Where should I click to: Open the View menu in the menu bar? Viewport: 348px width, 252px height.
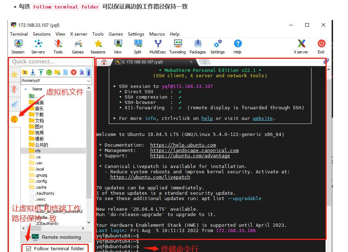point(60,34)
